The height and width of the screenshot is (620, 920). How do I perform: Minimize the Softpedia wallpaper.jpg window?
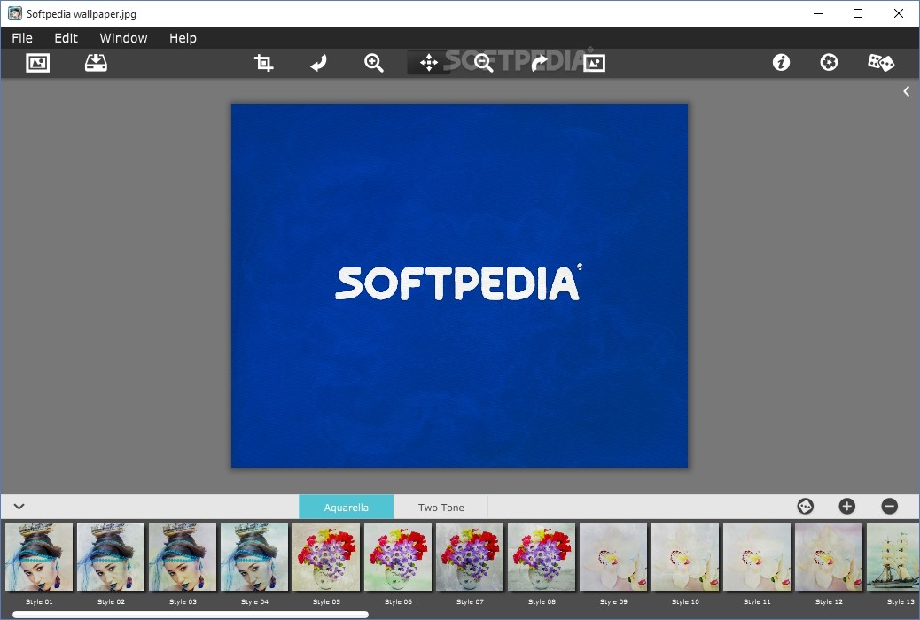(818, 13)
